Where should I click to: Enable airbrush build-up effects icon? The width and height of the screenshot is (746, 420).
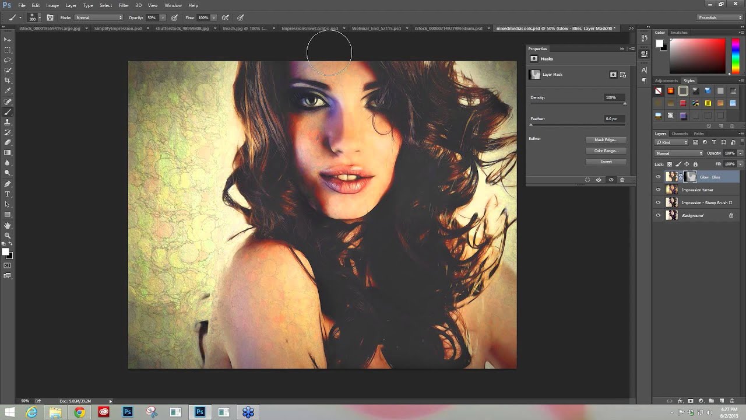pyautogui.click(x=226, y=17)
